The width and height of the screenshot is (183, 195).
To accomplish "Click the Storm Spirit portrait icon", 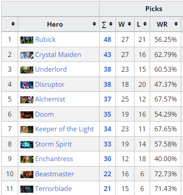I will (x=27, y=145).
